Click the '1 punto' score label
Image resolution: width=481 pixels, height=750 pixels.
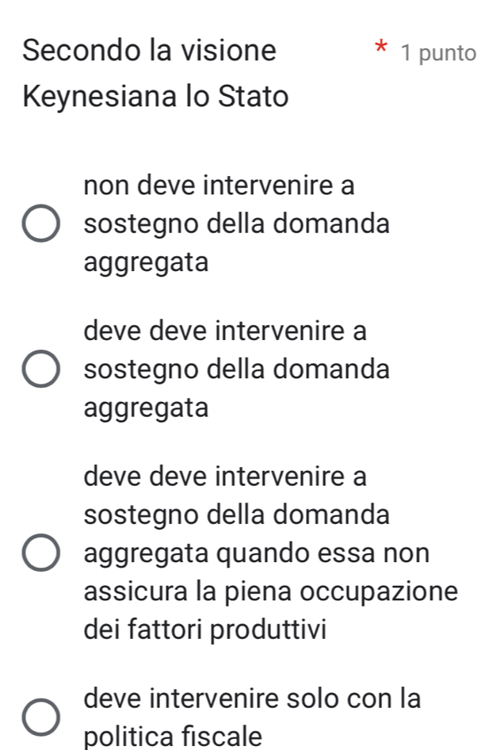438,53
